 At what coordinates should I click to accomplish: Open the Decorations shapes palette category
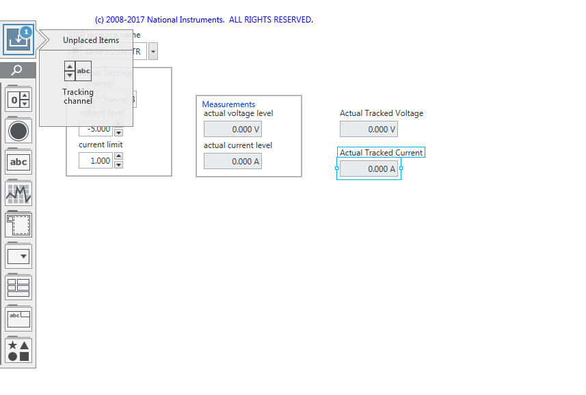(x=18, y=350)
